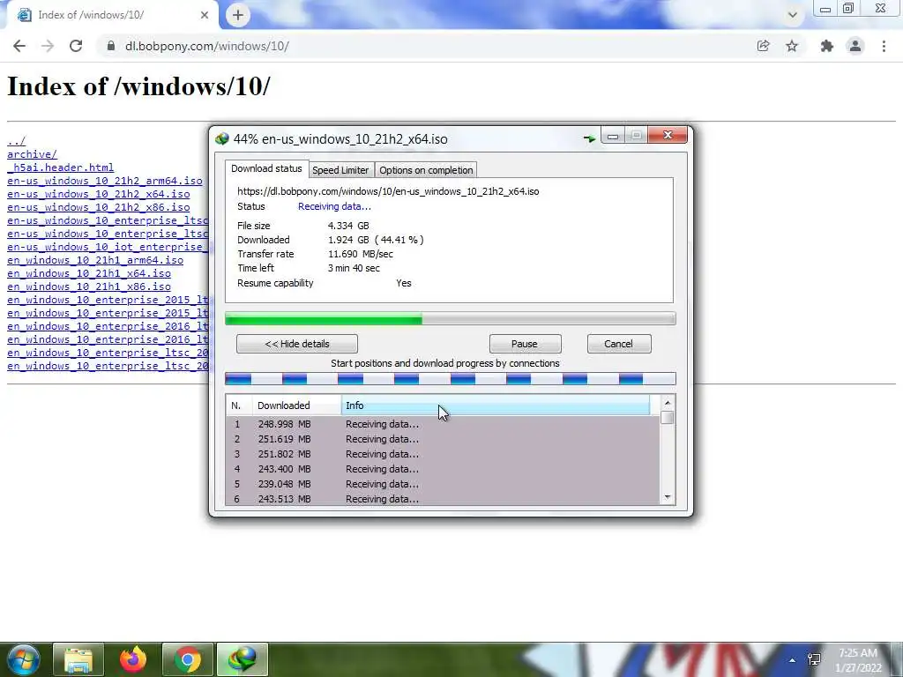Image resolution: width=903 pixels, height=677 pixels.
Task: Click the lock icon in address bar
Action: point(110,46)
